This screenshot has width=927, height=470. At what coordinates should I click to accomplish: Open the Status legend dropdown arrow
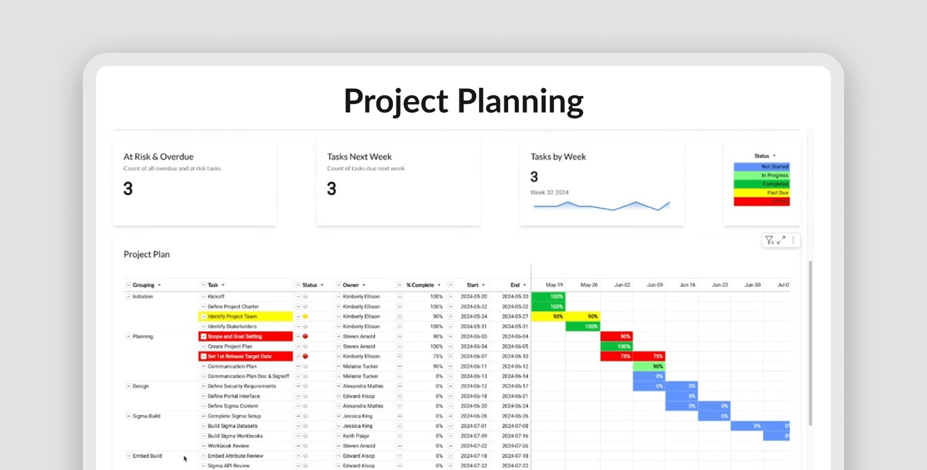pyautogui.click(x=774, y=156)
